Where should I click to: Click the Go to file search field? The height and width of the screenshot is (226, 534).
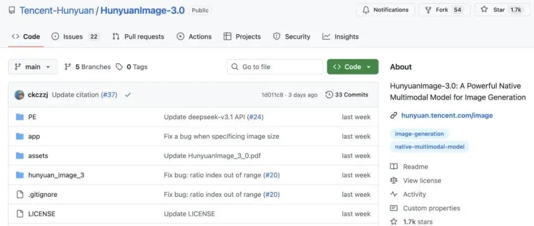[275, 67]
